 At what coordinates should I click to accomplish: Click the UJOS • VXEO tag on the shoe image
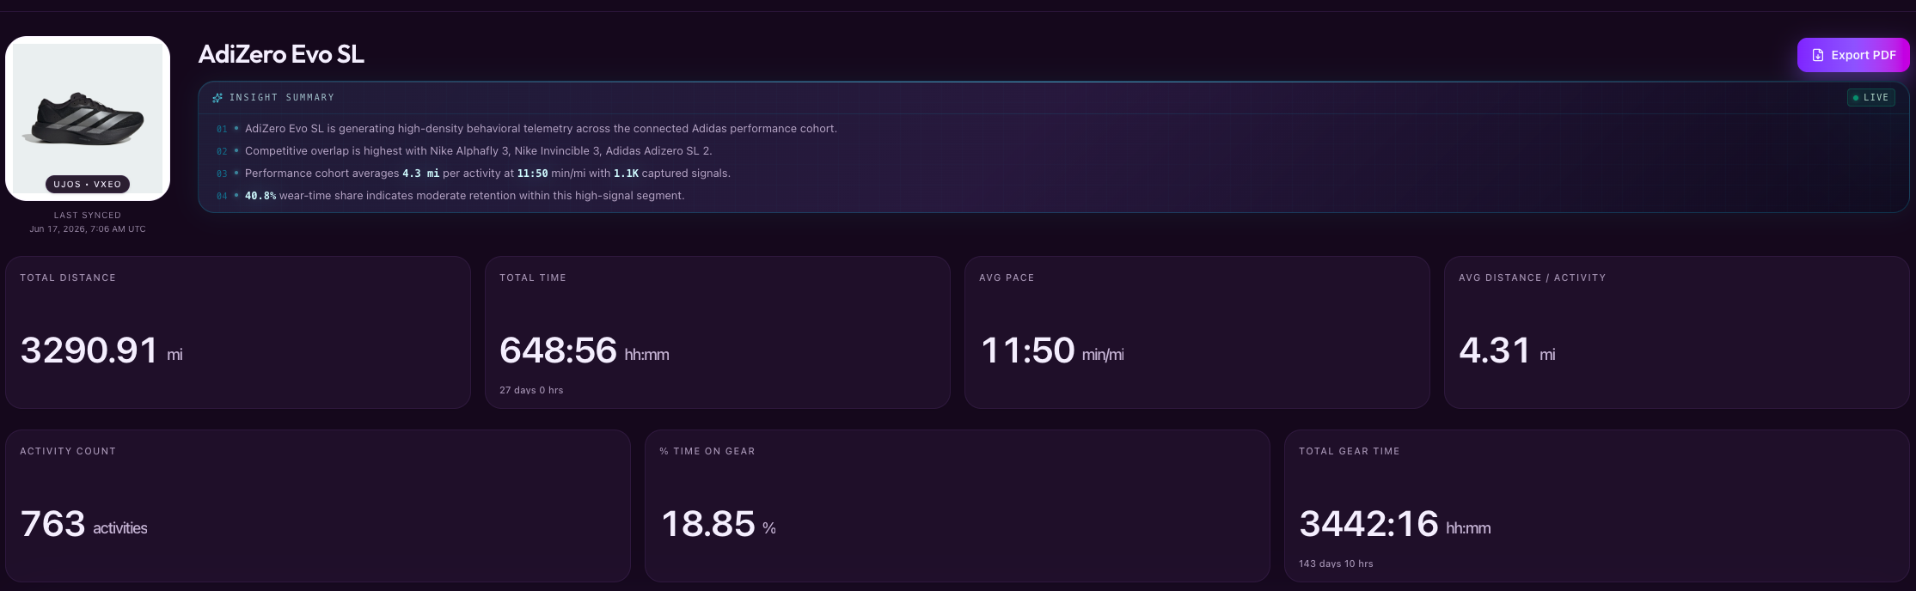(x=88, y=185)
